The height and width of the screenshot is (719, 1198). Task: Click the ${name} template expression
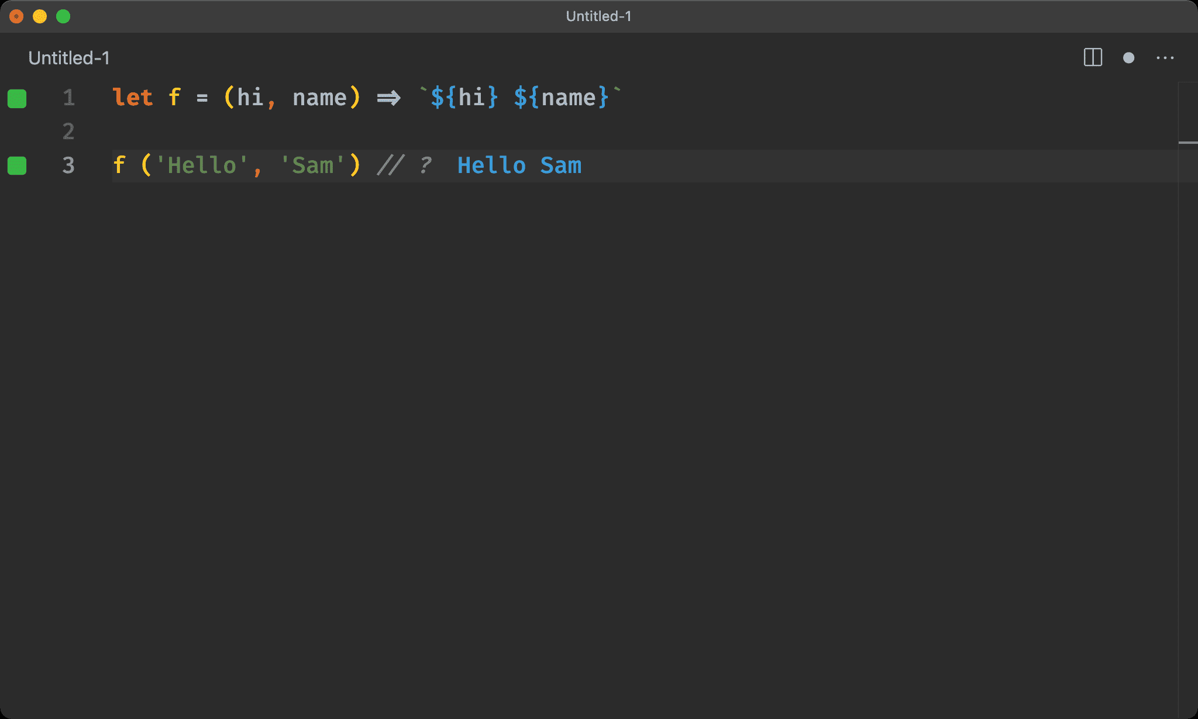[561, 98]
